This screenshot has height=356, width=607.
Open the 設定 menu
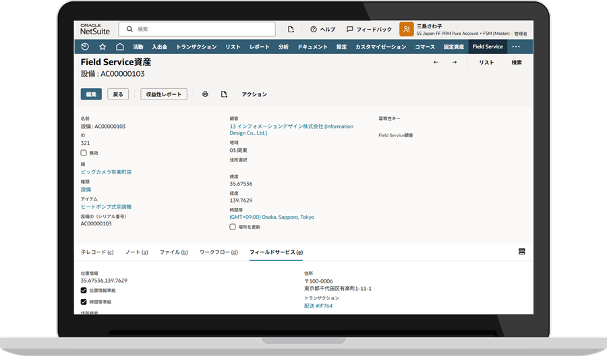click(x=341, y=46)
